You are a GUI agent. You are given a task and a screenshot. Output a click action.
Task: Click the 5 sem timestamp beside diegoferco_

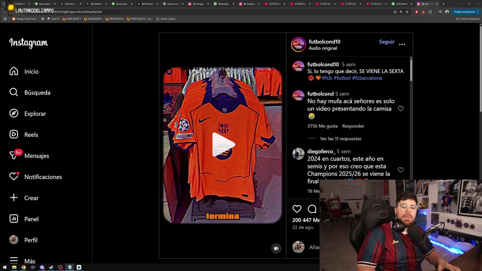343,151
